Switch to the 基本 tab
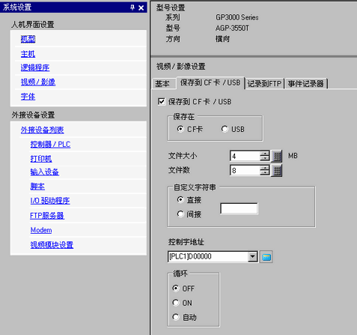Image resolution: width=357 pixels, height=335 pixels. click(162, 84)
